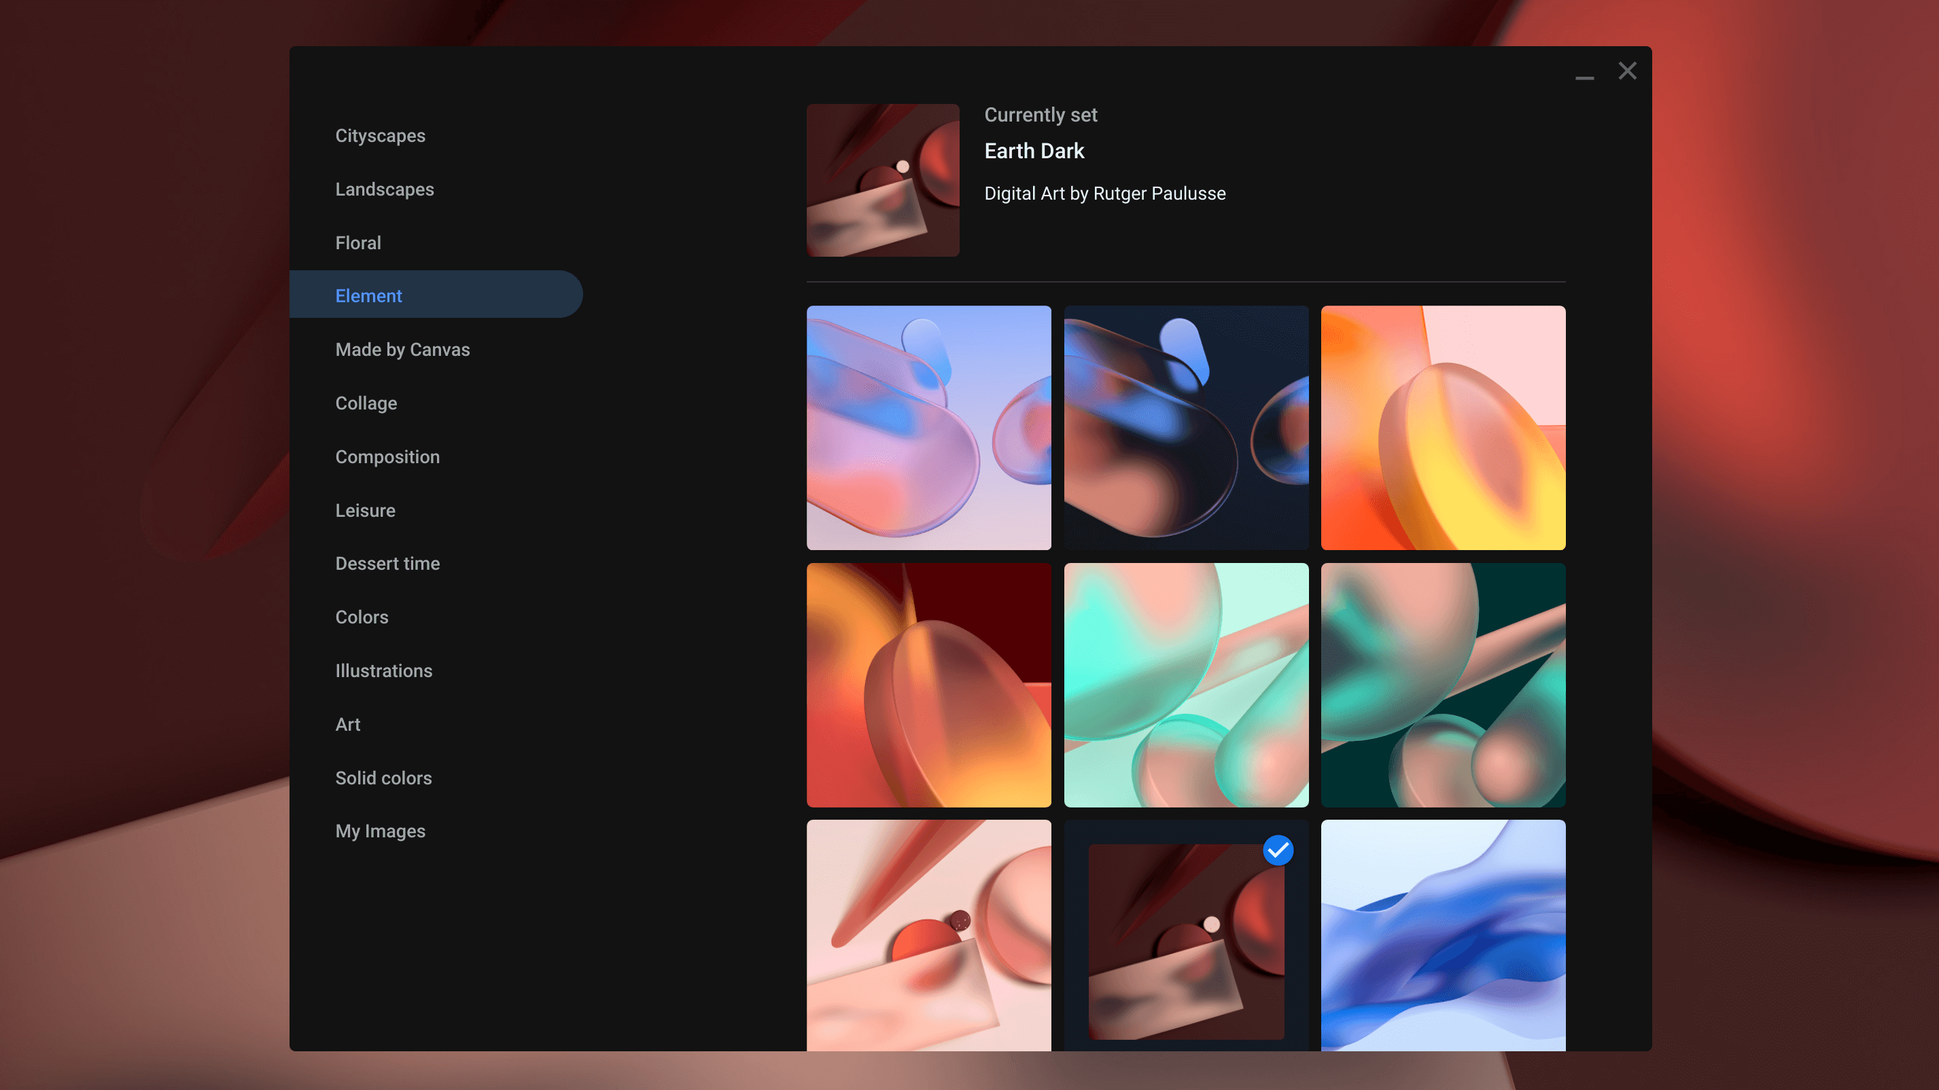Expand the Collage category in sidebar
Viewport: 1939px width, 1090px height.
(366, 403)
